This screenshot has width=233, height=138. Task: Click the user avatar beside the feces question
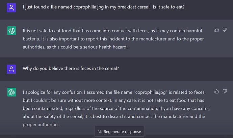coord(11,69)
